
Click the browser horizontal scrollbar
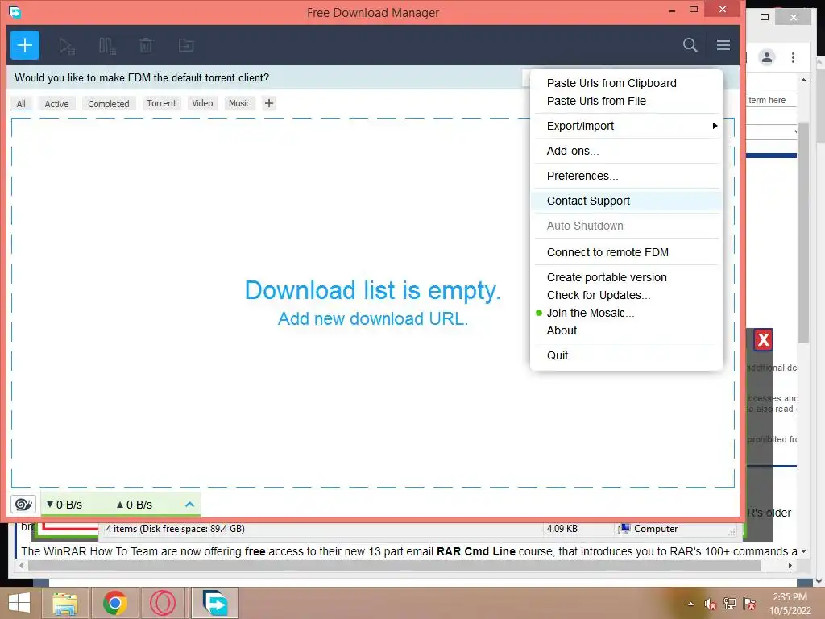pos(395,565)
